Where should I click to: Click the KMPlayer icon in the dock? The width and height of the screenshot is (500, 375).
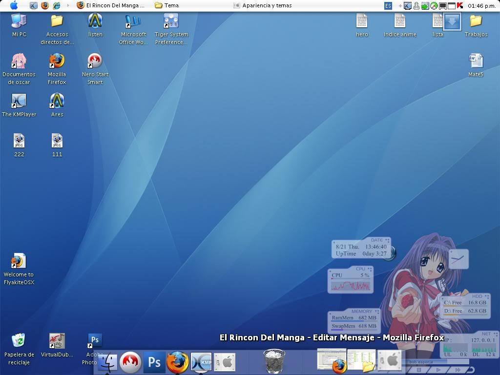pyautogui.click(x=201, y=362)
